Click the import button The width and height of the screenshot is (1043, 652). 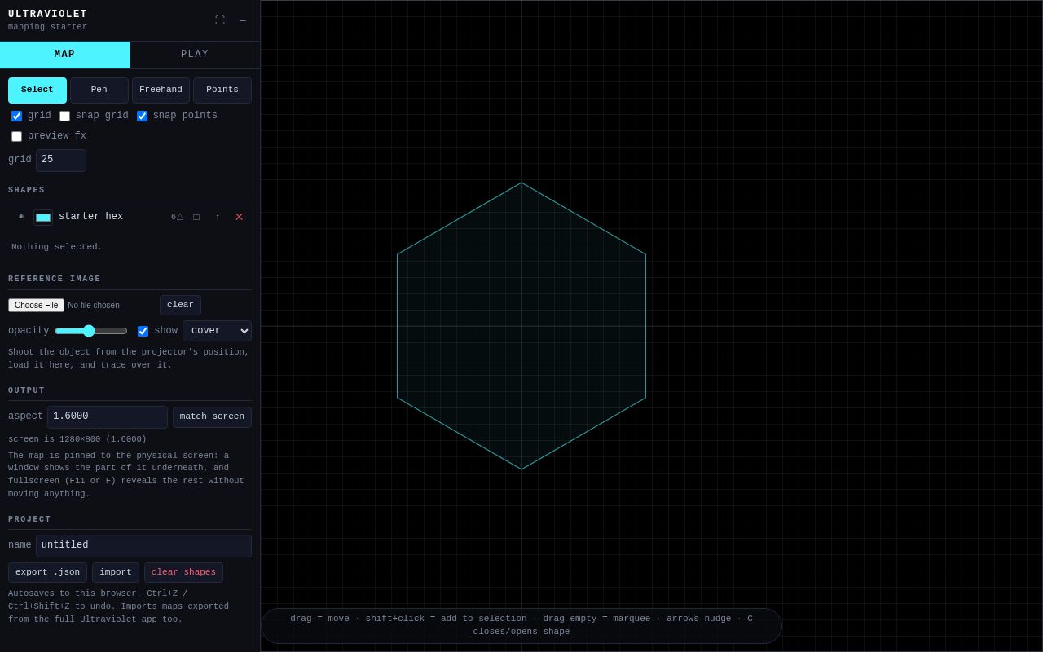(116, 573)
